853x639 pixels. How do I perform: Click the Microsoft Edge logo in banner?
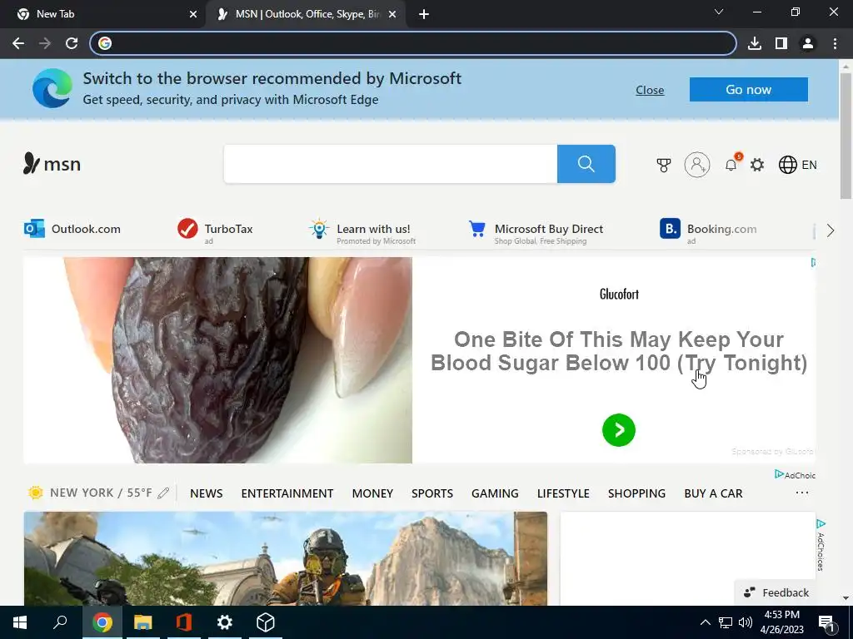pos(52,88)
